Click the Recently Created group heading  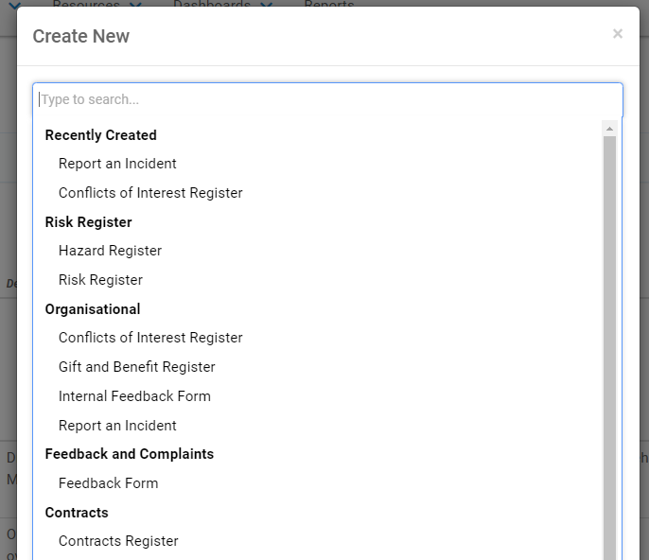[x=100, y=135]
